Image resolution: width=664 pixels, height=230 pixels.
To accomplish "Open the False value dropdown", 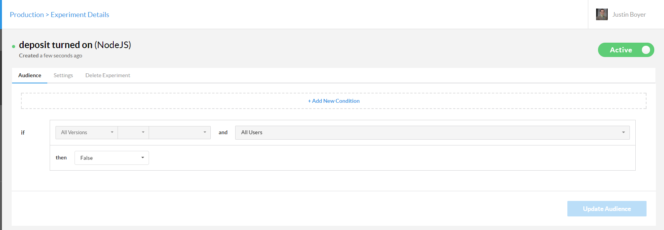I will [112, 158].
